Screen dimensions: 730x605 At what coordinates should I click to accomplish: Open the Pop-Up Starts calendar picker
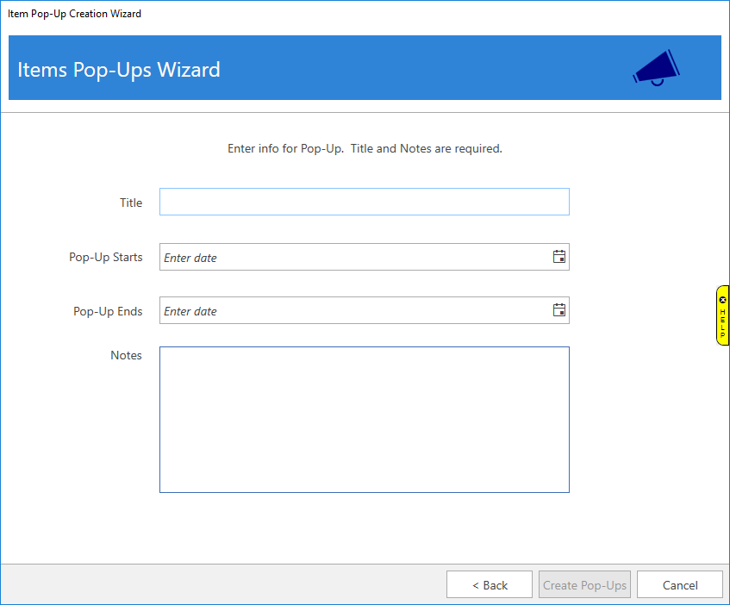click(558, 257)
